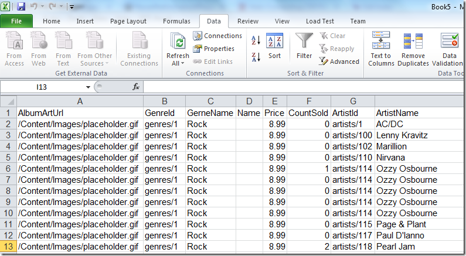
Task: Switch to the Insert ribbon tab
Action: [x=85, y=21]
